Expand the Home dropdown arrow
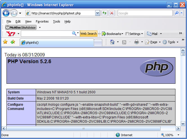The height and width of the screenshot is (139, 187). point(118,42)
